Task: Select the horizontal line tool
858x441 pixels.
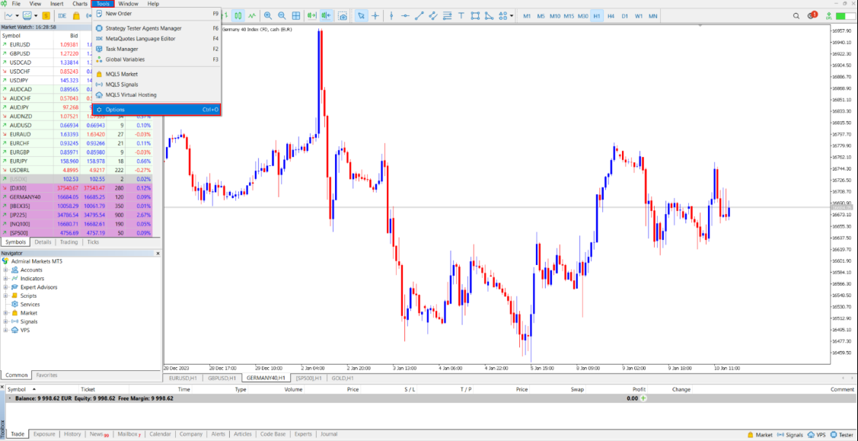Action: (406, 16)
